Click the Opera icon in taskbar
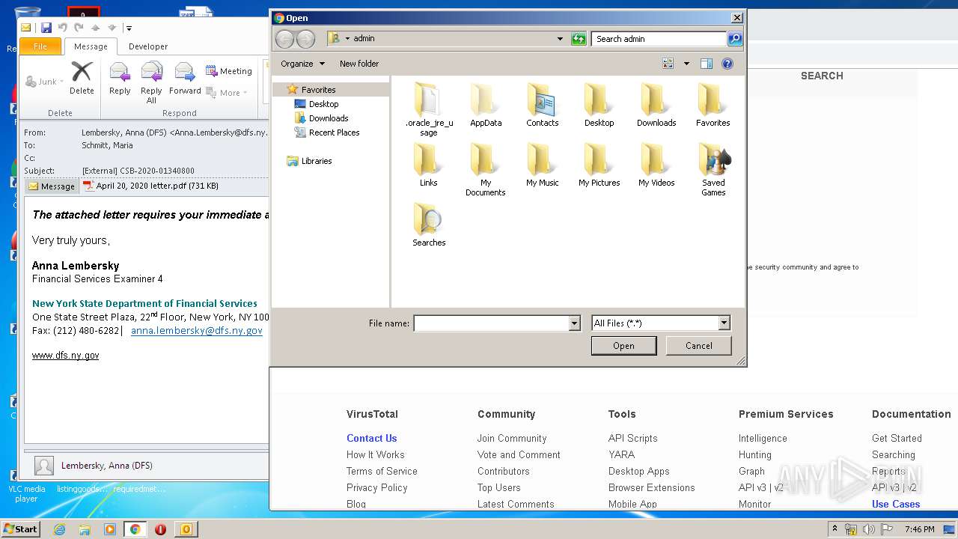This screenshot has height=539, width=958. point(160,529)
